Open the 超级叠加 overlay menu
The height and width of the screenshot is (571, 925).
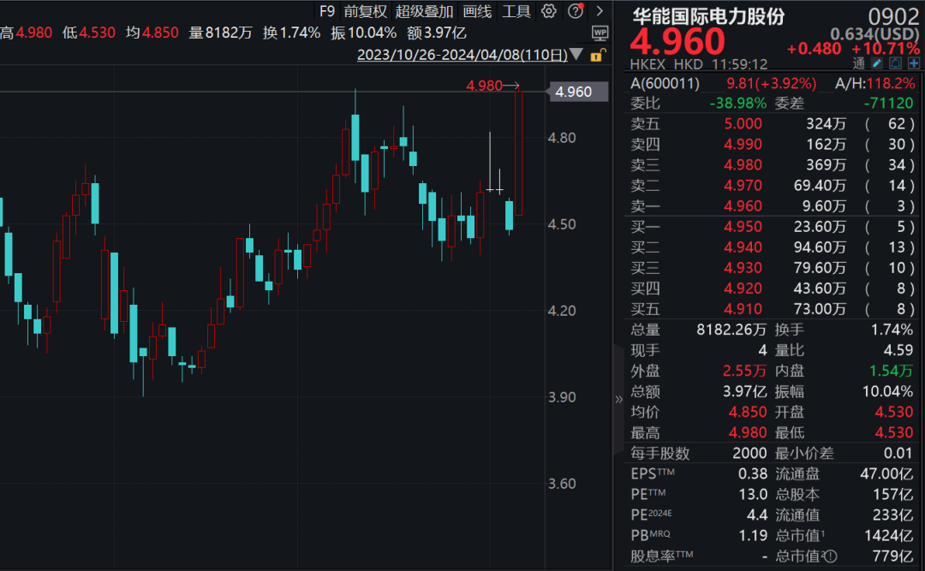coord(424,11)
